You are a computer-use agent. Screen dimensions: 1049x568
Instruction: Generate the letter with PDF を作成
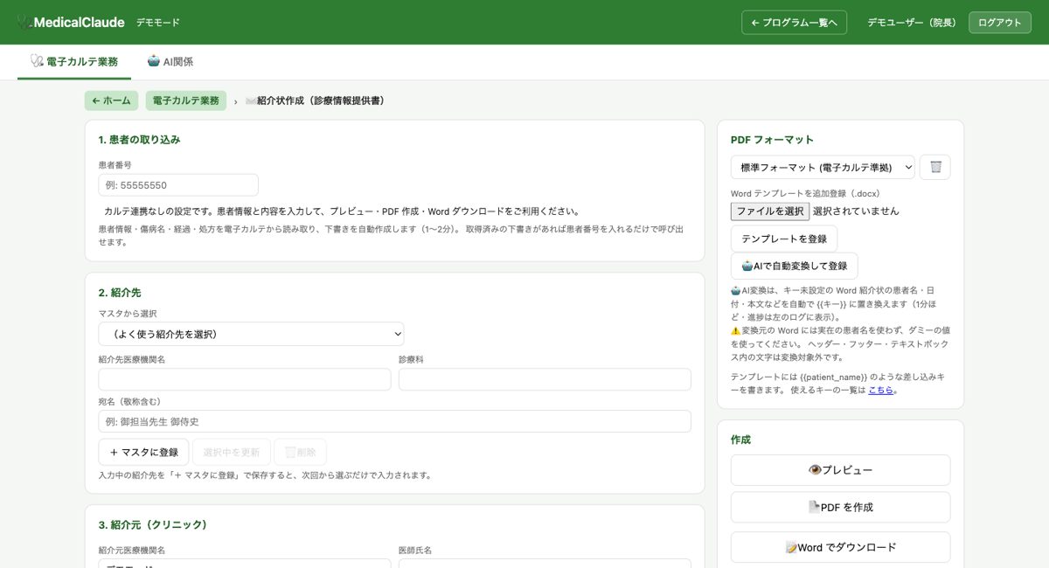[840, 507]
